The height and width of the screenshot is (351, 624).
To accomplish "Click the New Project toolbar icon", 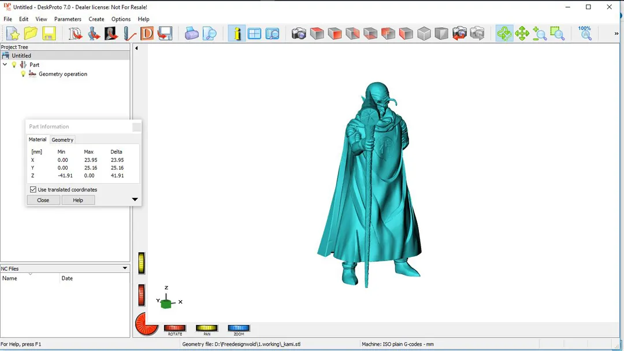I will tap(13, 34).
